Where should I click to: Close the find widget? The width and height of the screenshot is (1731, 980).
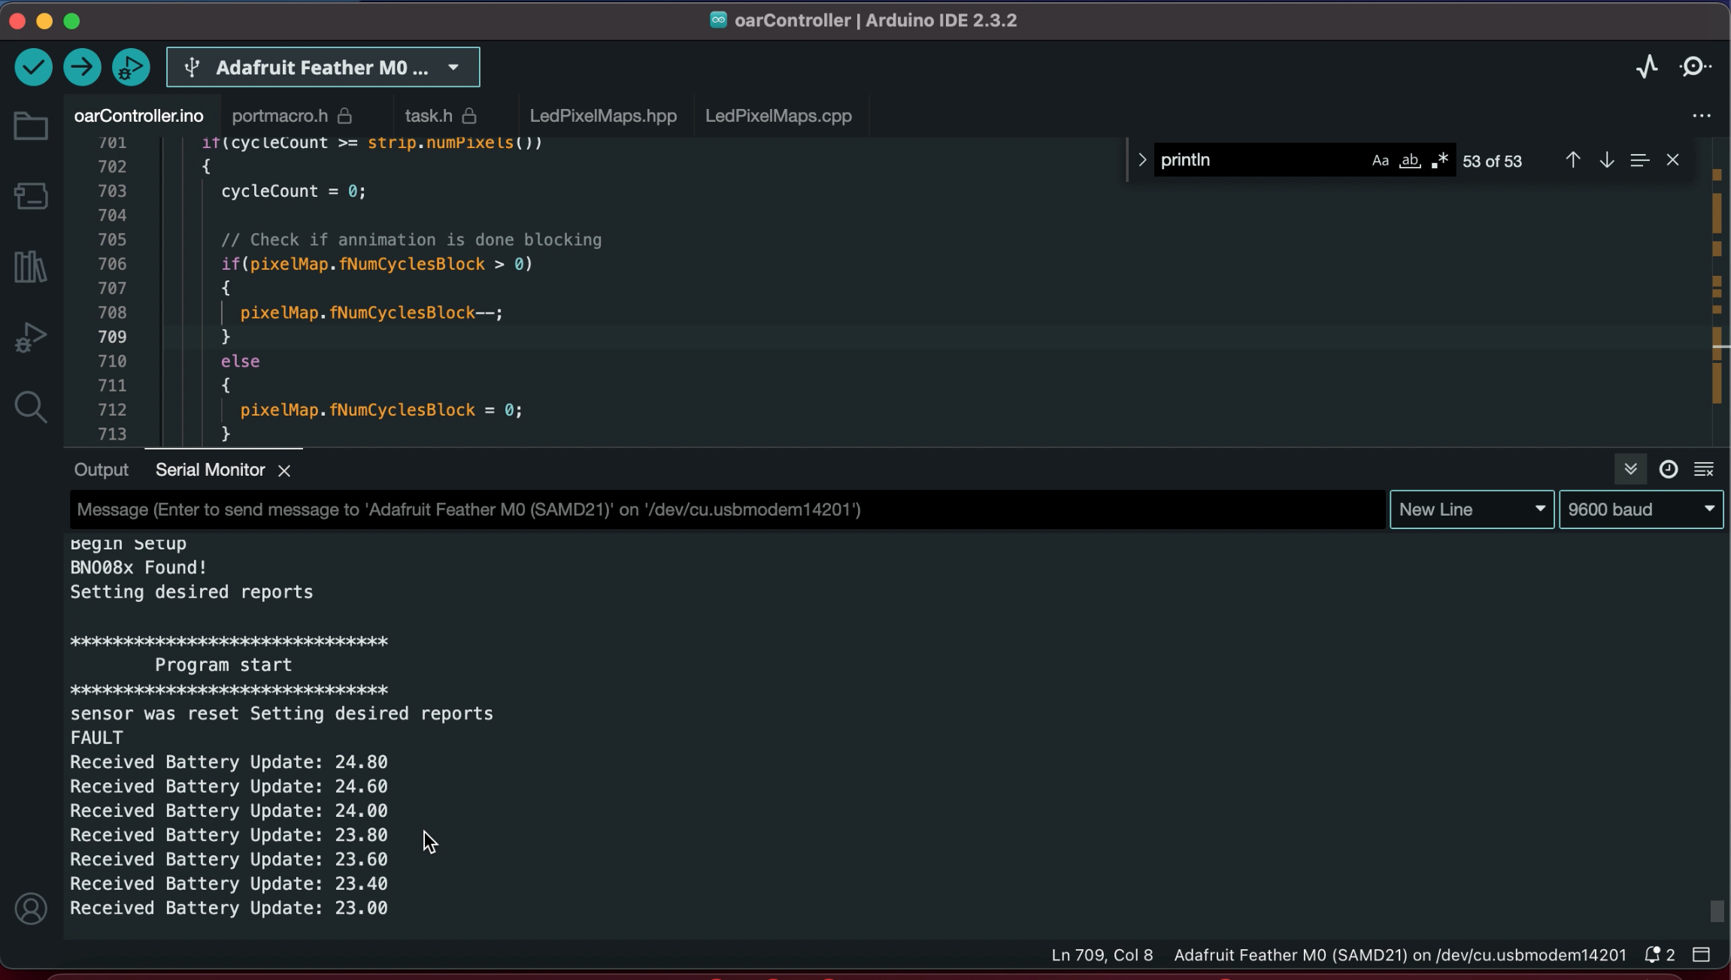click(x=1672, y=160)
